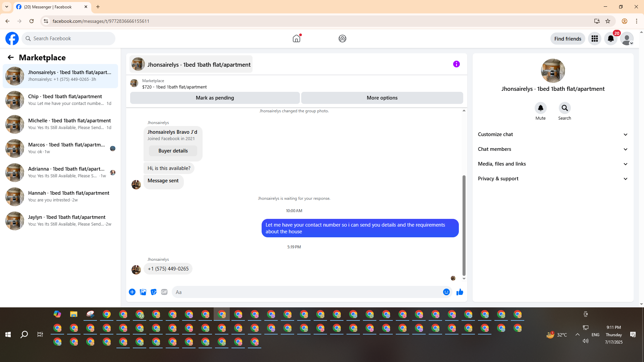Open the Adrianna conversation
The image size is (644, 362).
pyautogui.click(x=60, y=173)
